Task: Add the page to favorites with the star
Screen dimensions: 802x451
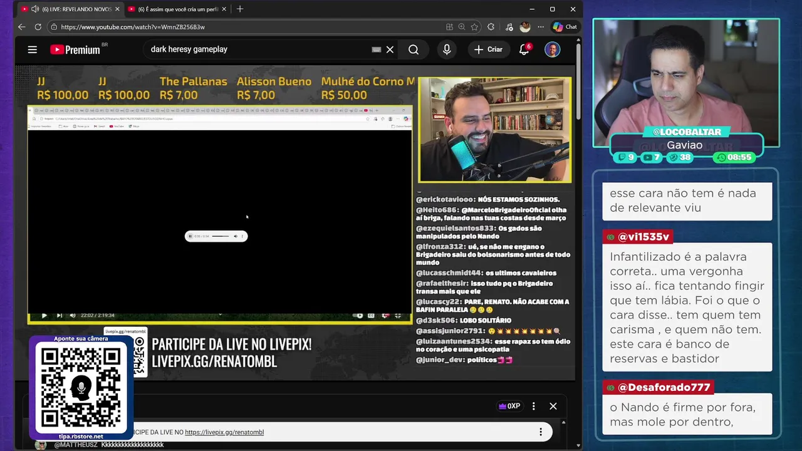Action: (x=474, y=27)
